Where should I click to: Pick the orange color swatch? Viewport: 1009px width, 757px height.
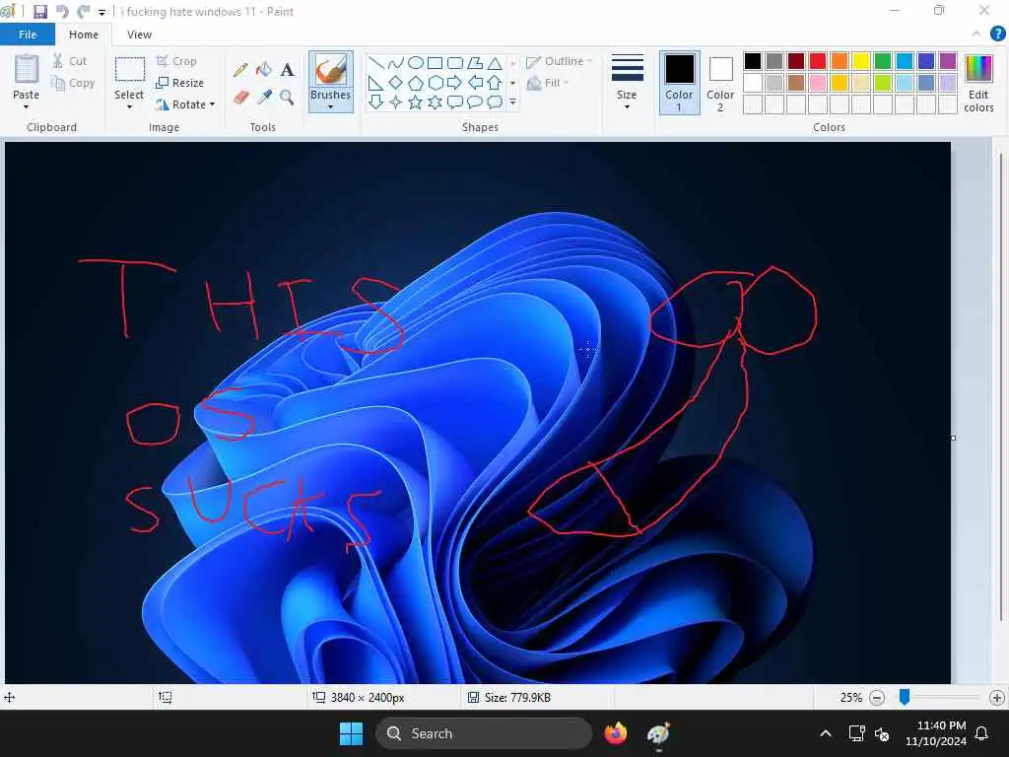(840, 61)
